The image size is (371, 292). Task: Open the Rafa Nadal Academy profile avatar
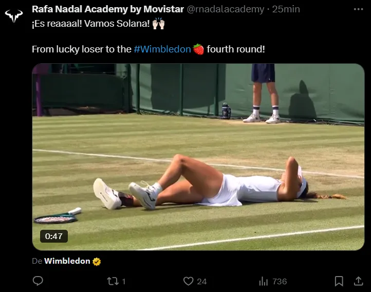14,15
